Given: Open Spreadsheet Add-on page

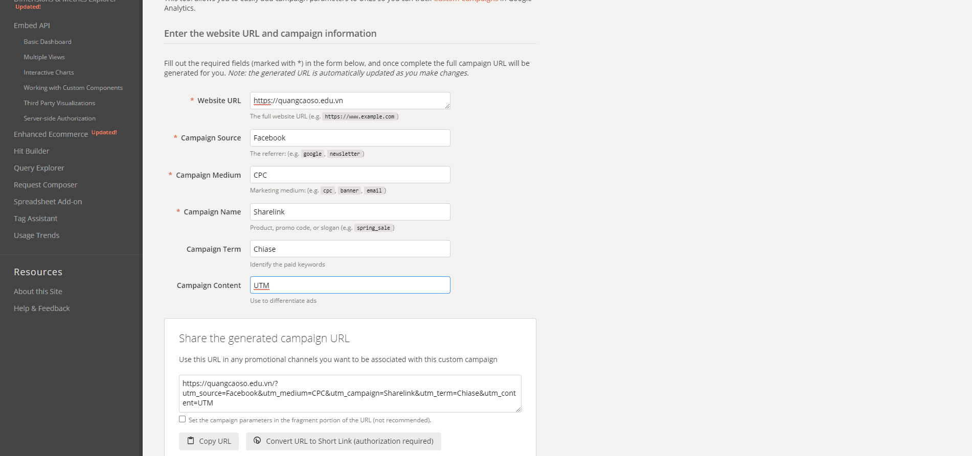Looking at the screenshot, I should pyautogui.click(x=48, y=202).
